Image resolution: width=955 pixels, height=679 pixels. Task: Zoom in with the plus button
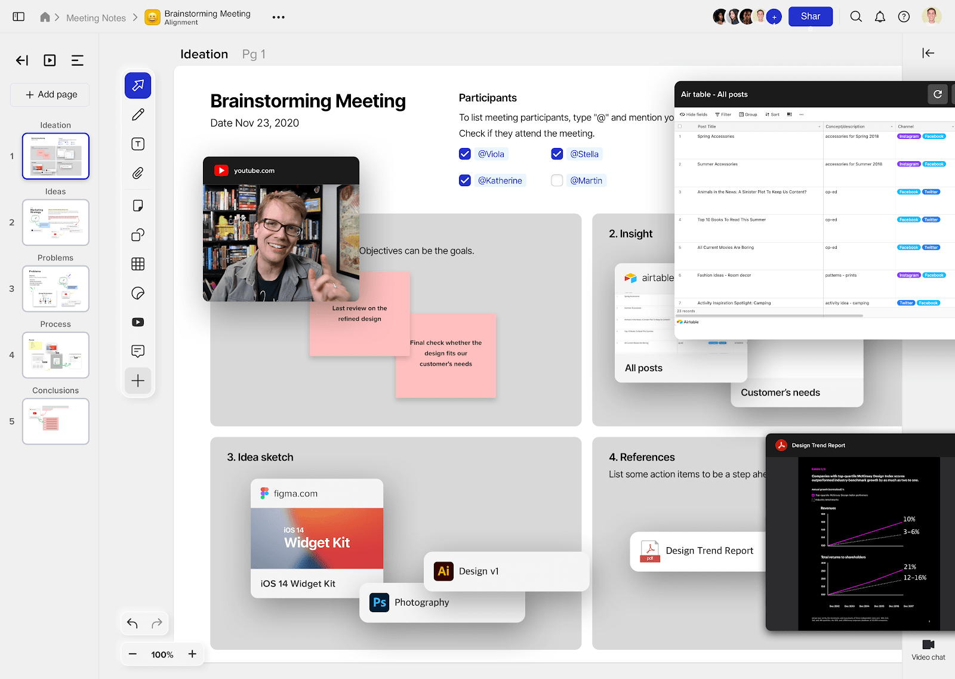click(x=192, y=654)
